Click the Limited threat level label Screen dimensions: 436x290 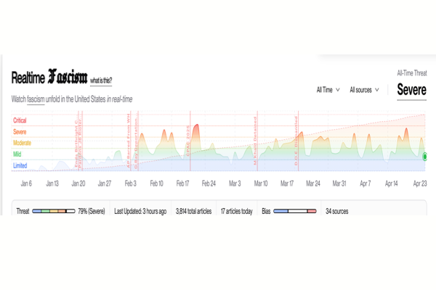(x=20, y=165)
